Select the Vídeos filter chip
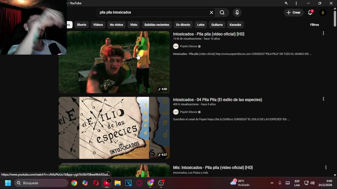 [98, 25]
